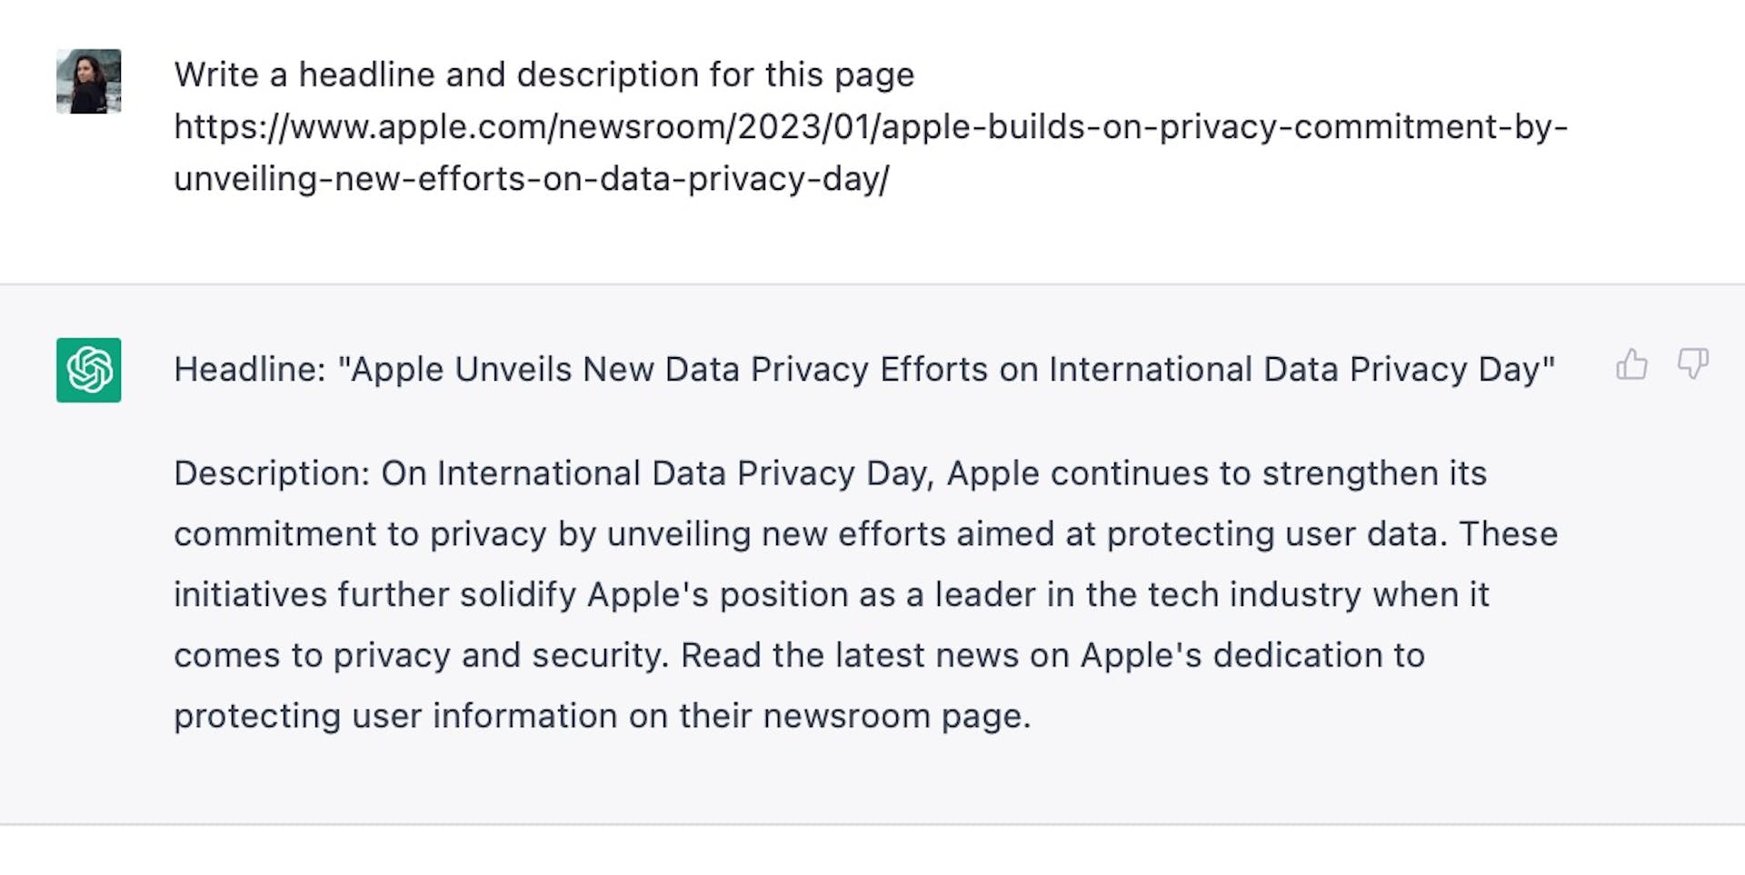Viewport: 1745px width, 875px height.
Task: Click the words "Apple continues to strengthen its"
Action: [1216, 473]
